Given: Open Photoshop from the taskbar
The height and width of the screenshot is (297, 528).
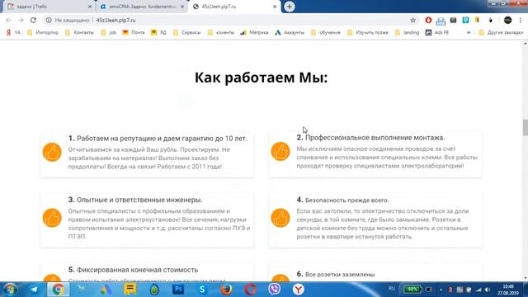Looking at the screenshot, I should coord(178,290).
